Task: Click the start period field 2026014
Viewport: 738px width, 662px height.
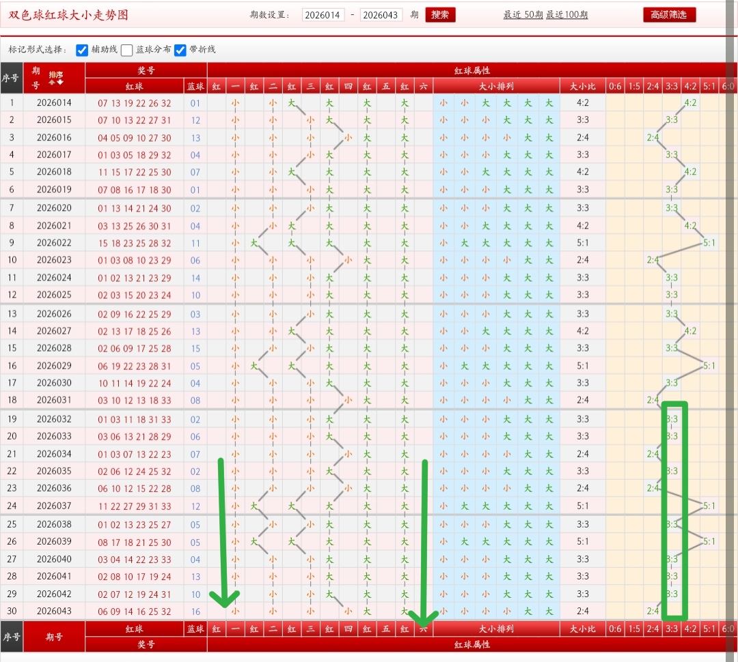Action: pyautogui.click(x=323, y=15)
